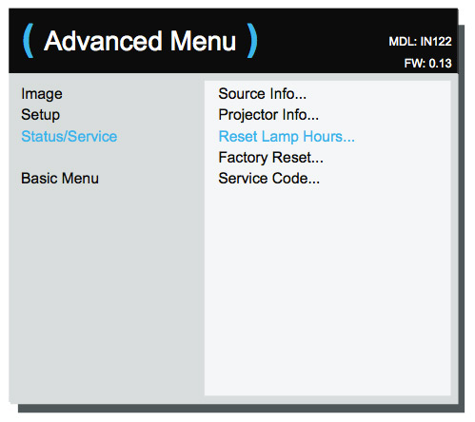Viewport: 475px width, 422px height.
Task: Switch to the Basic Menu
Action: (60, 178)
